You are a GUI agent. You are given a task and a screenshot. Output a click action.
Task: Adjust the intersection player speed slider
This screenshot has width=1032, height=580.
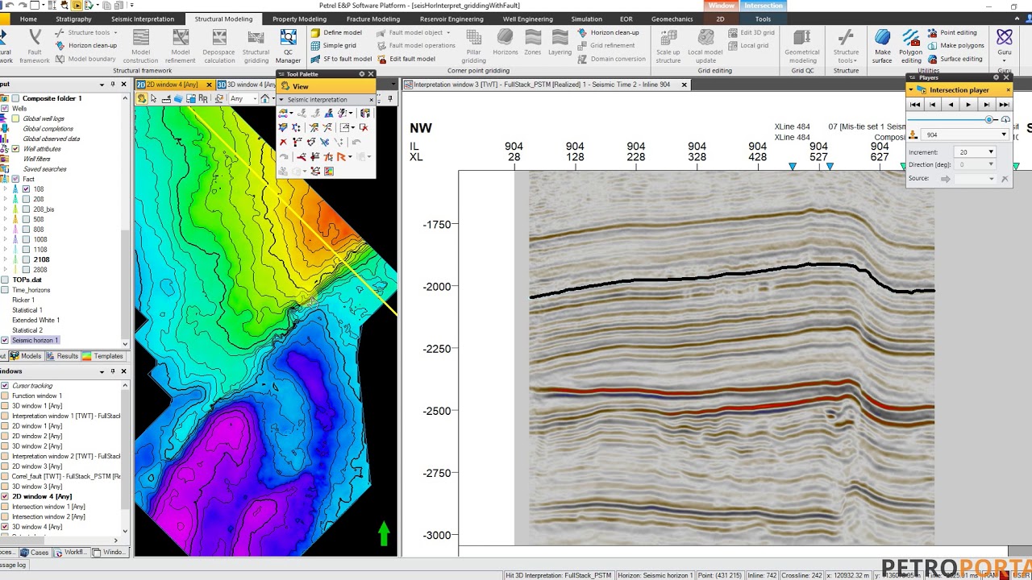click(x=988, y=119)
